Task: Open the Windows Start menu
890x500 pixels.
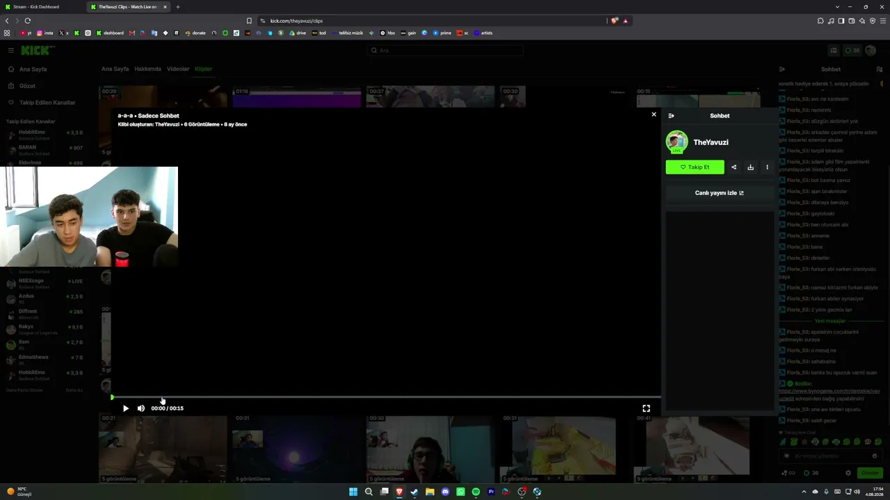Action: pos(353,492)
